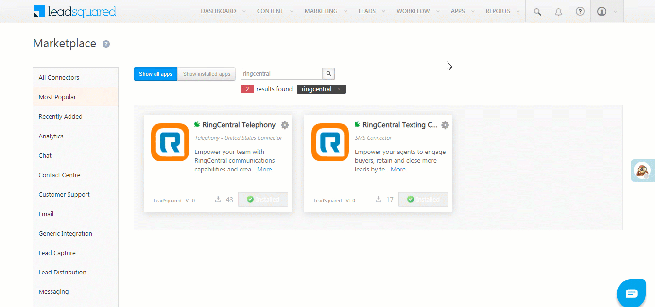Click the LeadSquared logo
The width and height of the screenshot is (655, 307).
[x=74, y=11]
